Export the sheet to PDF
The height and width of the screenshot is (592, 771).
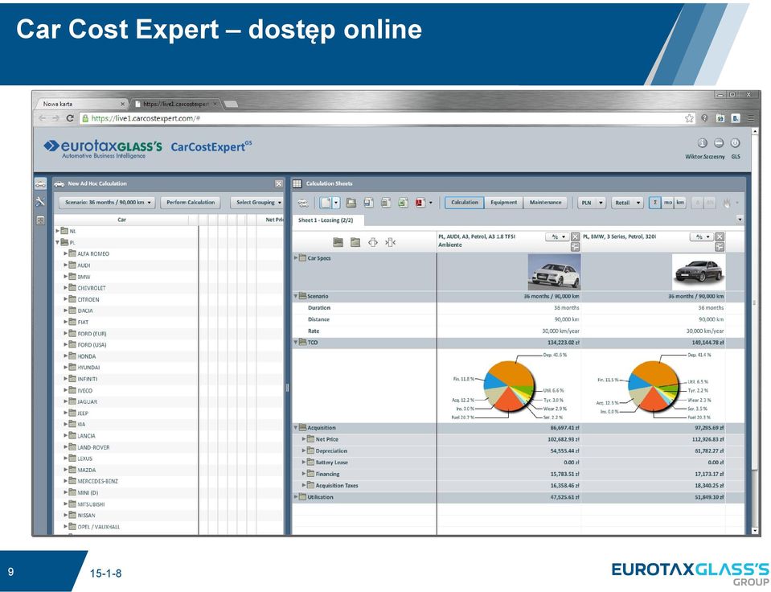(420, 203)
